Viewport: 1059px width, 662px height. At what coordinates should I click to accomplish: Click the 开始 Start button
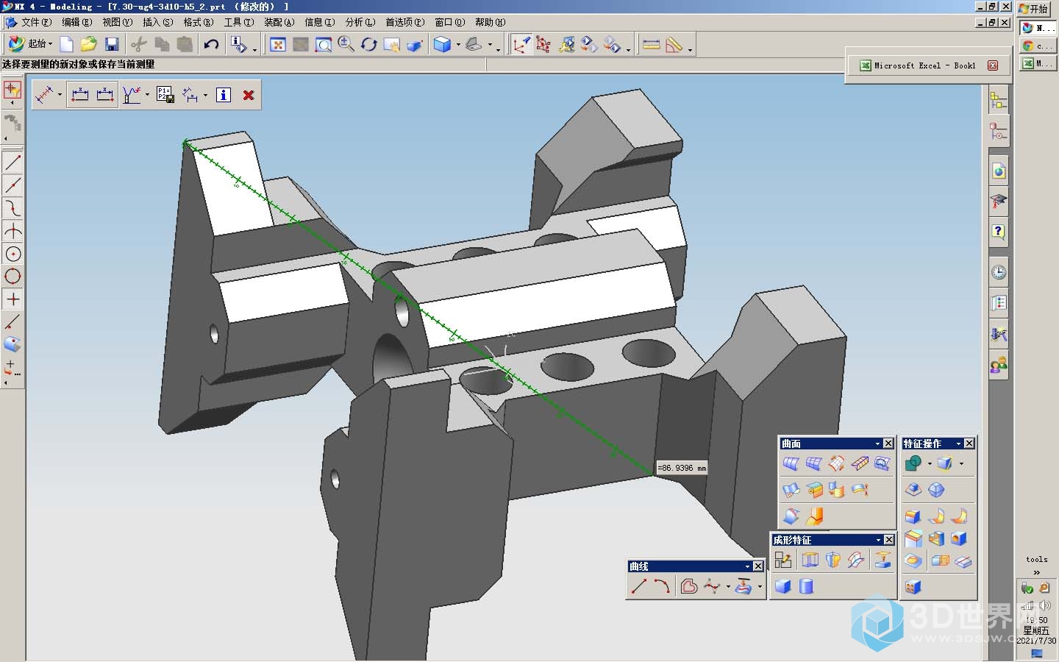pos(1034,9)
